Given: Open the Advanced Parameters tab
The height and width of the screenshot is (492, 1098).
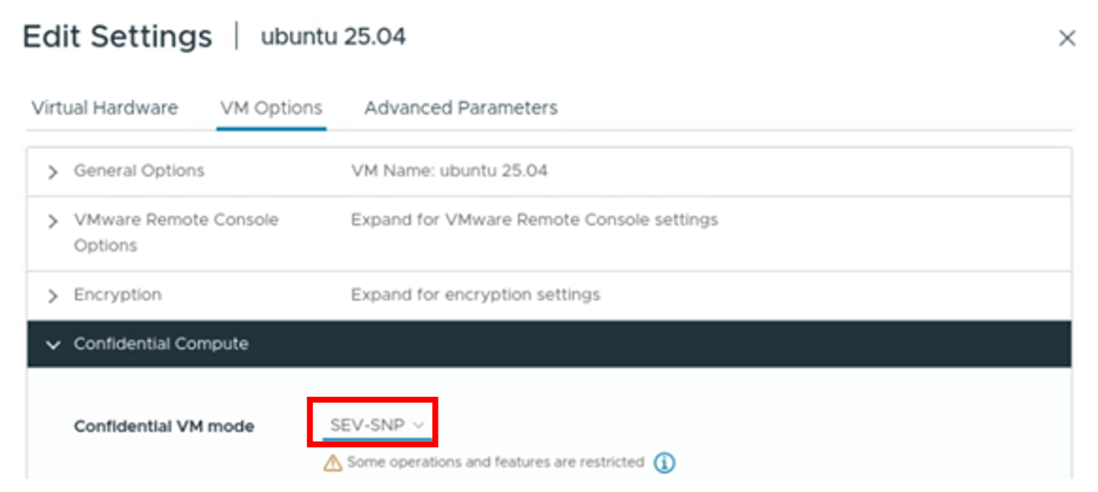Looking at the screenshot, I should click(x=460, y=108).
